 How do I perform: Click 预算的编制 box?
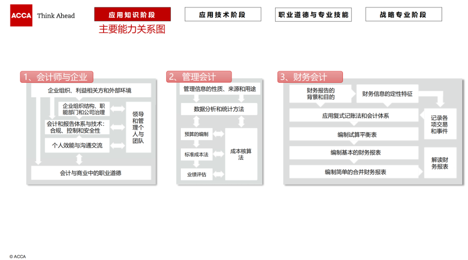click(x=196, y=134)
